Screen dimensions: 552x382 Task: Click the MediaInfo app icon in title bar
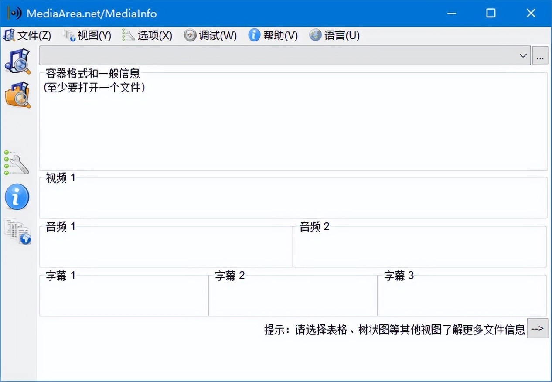(x=14, y=13)
